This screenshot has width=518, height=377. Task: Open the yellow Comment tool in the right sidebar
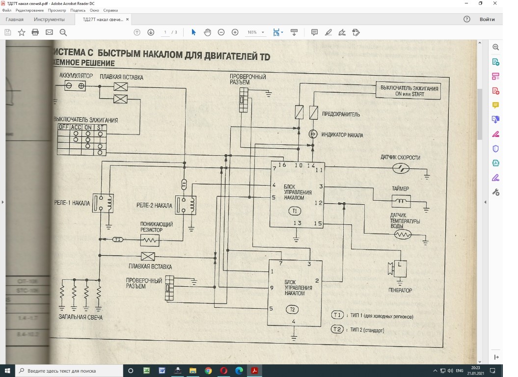(x=495, y=106)
